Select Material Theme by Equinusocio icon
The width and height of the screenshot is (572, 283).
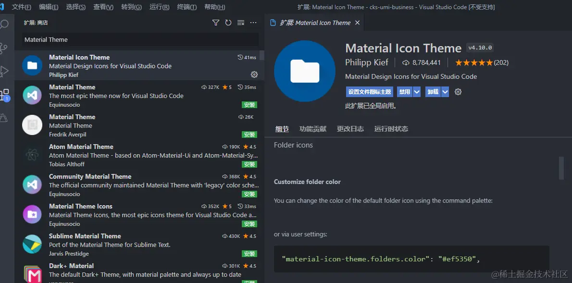32,96
